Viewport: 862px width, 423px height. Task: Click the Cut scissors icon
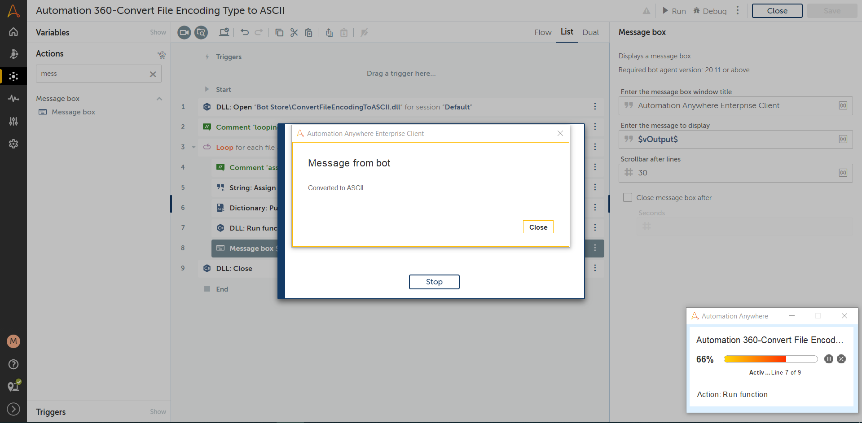(294, 32)
